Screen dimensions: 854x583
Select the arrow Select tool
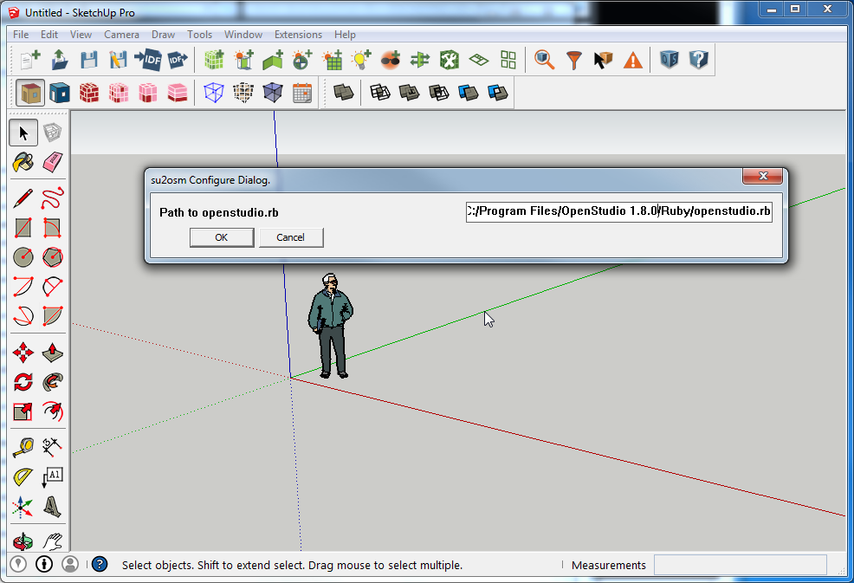(x=23, y=133)
